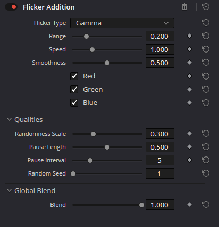Add keyframe for Pause Interval
This screenshot has width=219, height=227.
(189, 160)
